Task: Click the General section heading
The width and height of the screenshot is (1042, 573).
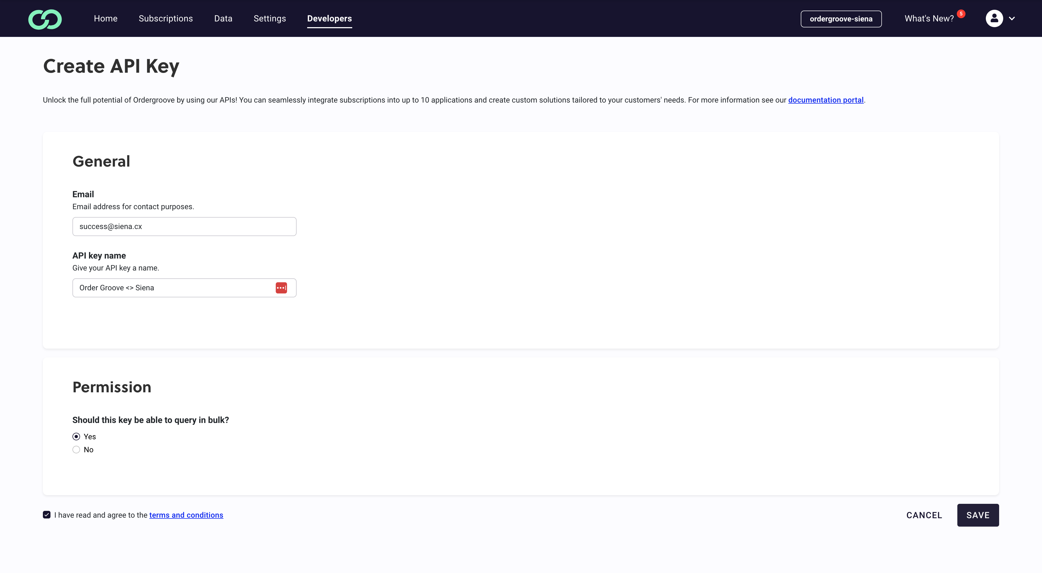Action: pos(101,161)
